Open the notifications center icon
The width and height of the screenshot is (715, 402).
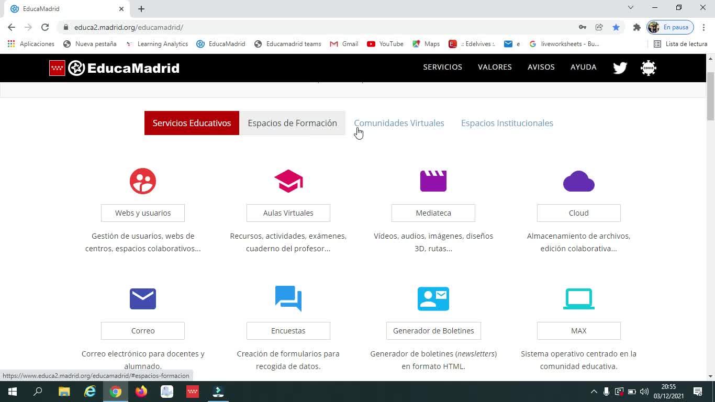pyautogui.click(x=698, y=392)
